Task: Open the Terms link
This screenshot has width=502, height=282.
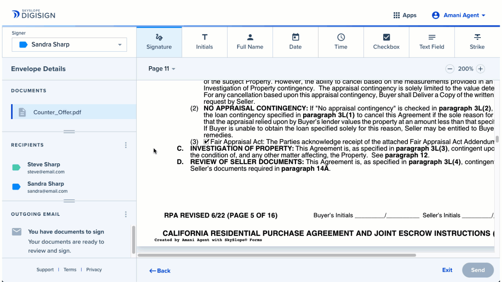Action: coord(70,269)
